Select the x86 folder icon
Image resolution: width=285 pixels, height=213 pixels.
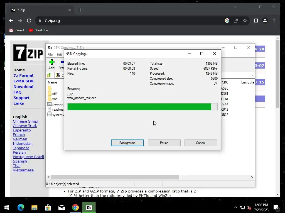click(50, 99)
